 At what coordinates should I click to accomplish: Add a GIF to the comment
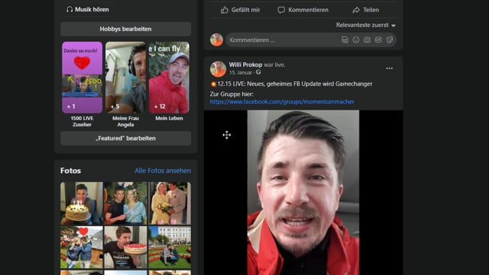coord(378,40)
